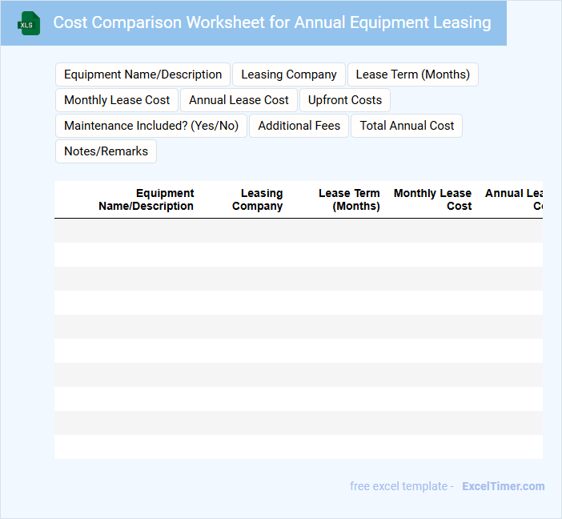Select the Monthly Lease Cost tag
The height and width of the screenshot is (519, 562).
tap(117, 100)
